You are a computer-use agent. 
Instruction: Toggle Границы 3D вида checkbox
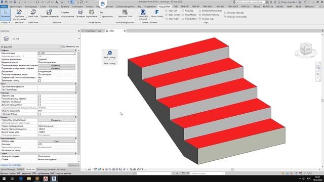39,114
